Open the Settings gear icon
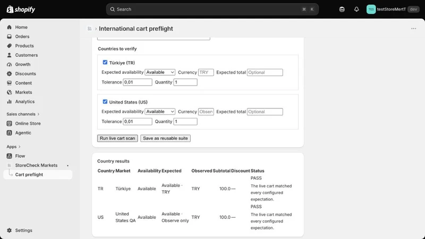Screen dimensions: 425x239 click(x=9, y=230)
